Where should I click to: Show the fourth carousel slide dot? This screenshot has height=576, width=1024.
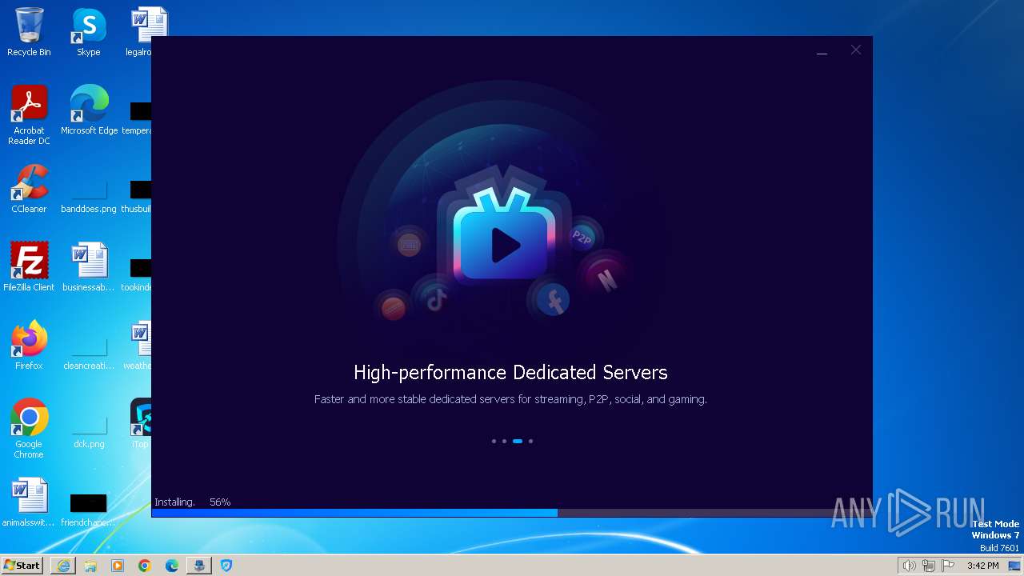(530, 441)
